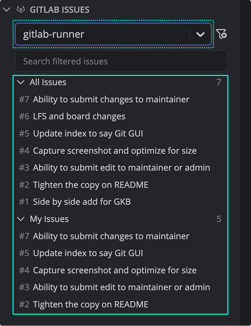
Task: Select issue #3 under All Issues
Action: (x=121, y=168)
